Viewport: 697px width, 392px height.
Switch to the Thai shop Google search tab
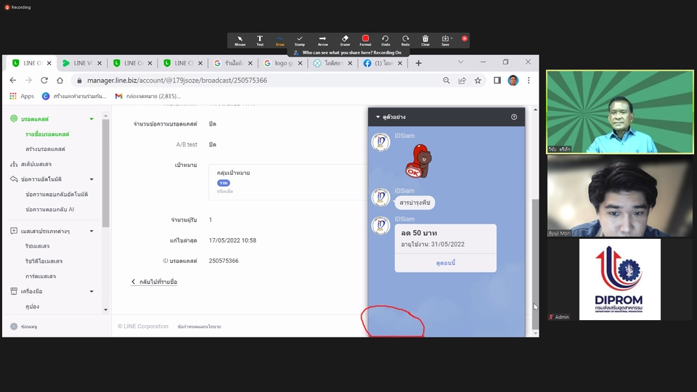click(x=233, y=63)
